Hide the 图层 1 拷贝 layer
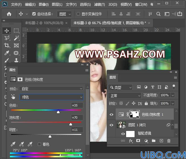 pos(111,125)
